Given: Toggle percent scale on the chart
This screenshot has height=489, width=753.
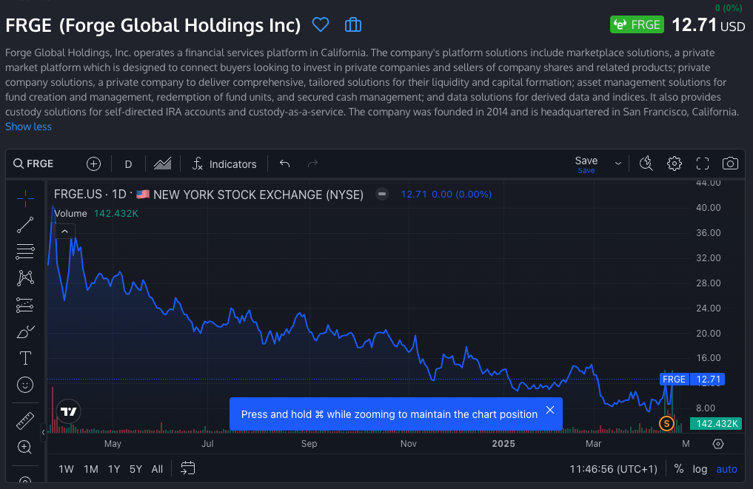Looking at the screenshot, I should tap(679, 468).
